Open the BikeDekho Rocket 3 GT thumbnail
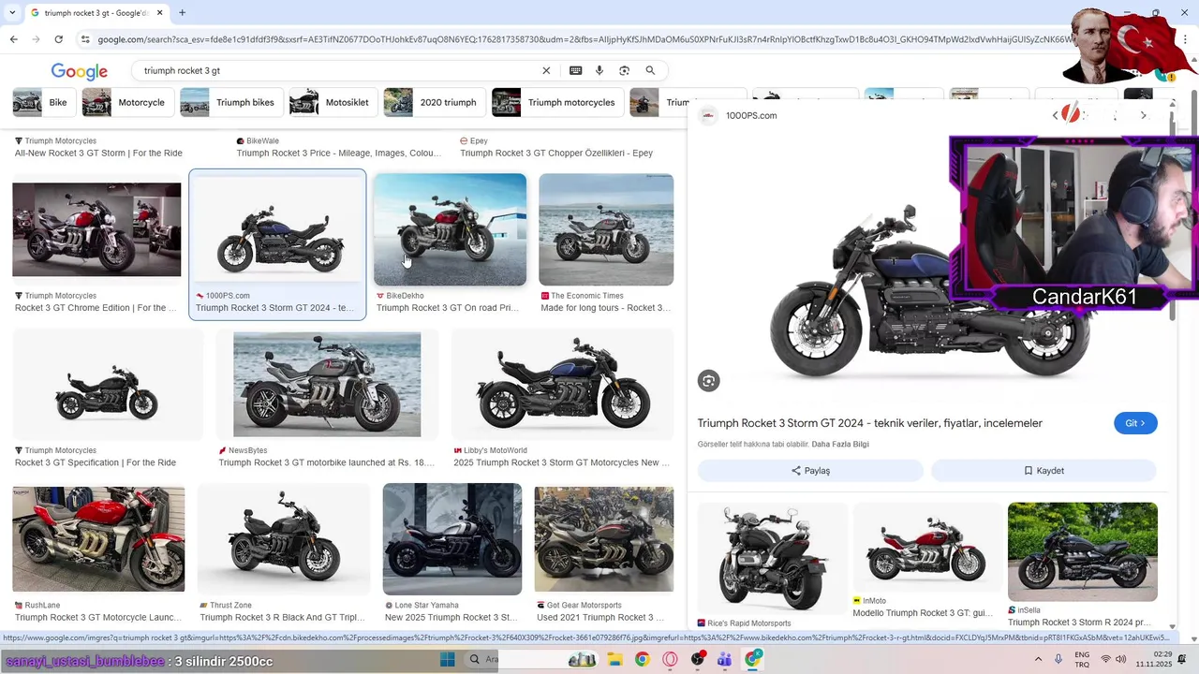1199x674 pixels. tap(451, 229)
